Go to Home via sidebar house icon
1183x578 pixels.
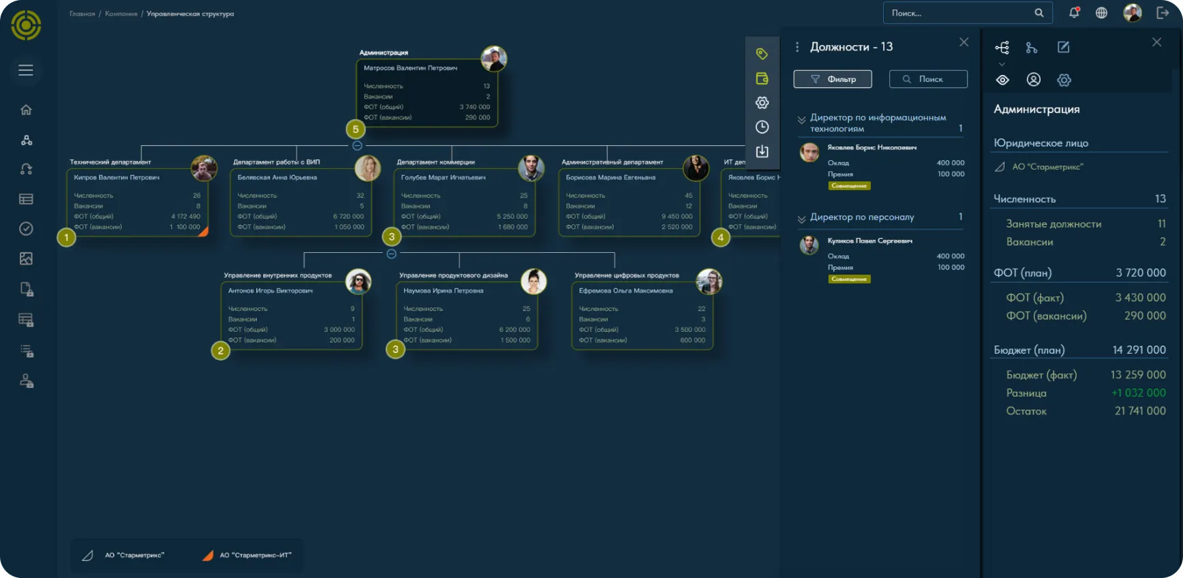click(26, 110)
